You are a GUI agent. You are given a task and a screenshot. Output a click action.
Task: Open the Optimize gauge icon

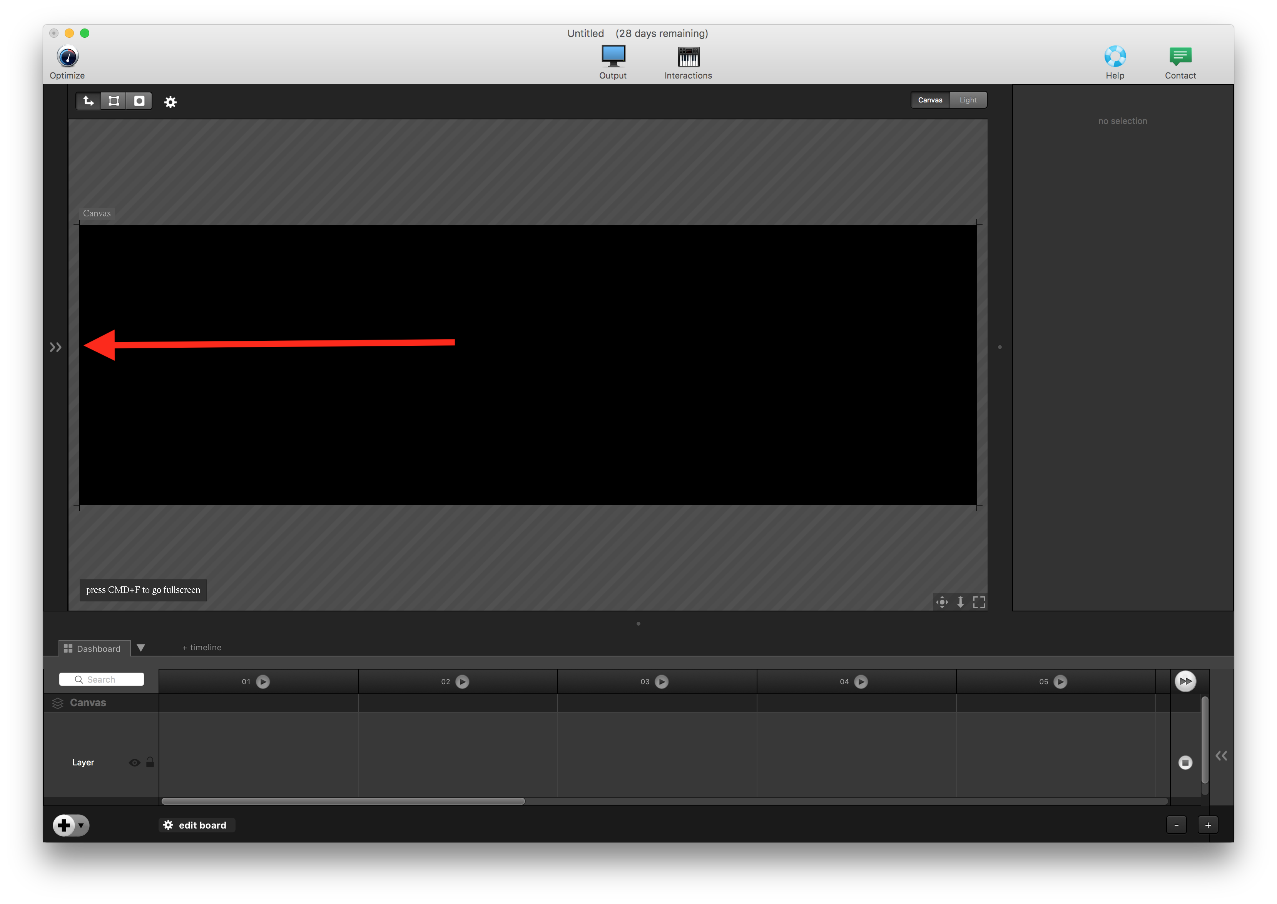[x=67, y=57]
